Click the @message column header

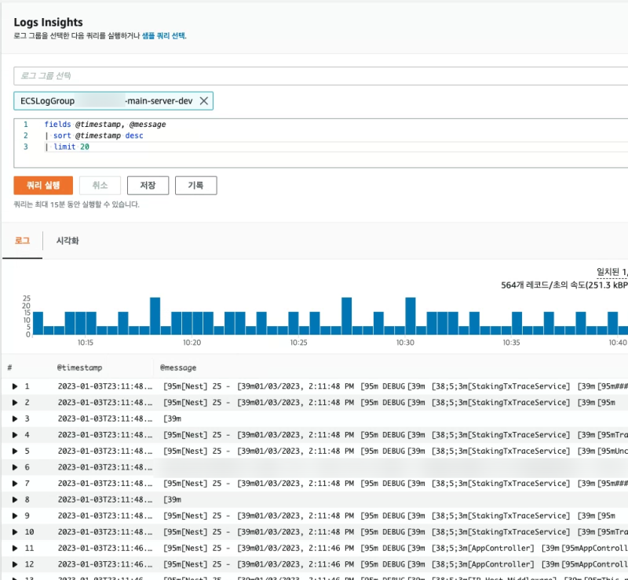178,367
